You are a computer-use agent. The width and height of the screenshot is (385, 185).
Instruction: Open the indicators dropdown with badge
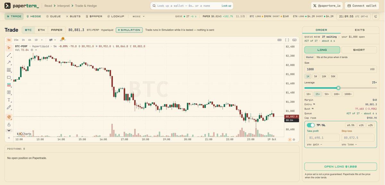point(62,40)
